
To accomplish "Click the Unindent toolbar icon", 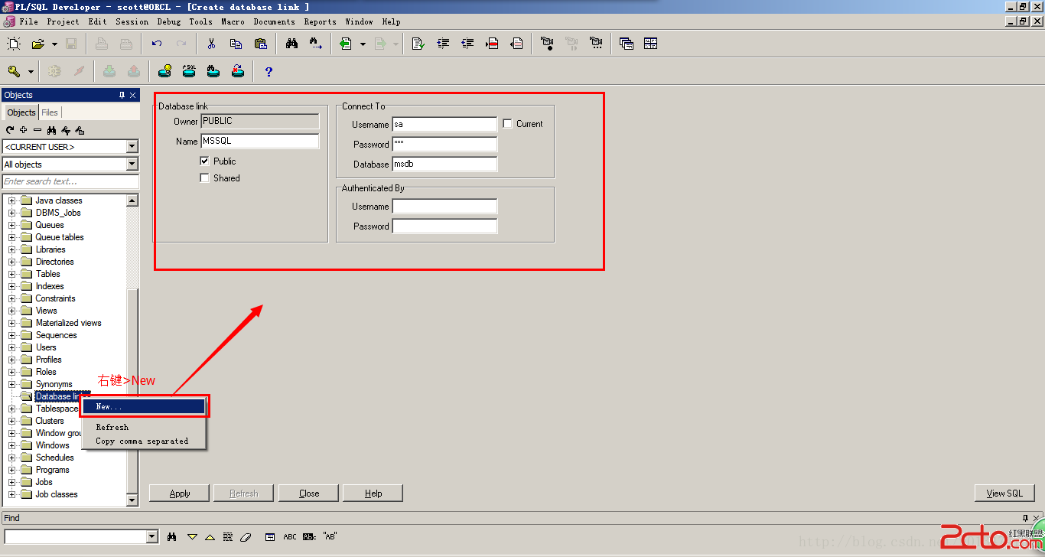I will (467, 44).
